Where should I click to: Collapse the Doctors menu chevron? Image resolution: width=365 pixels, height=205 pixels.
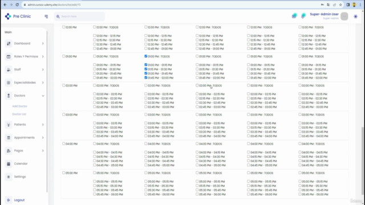tap(43, 96)
